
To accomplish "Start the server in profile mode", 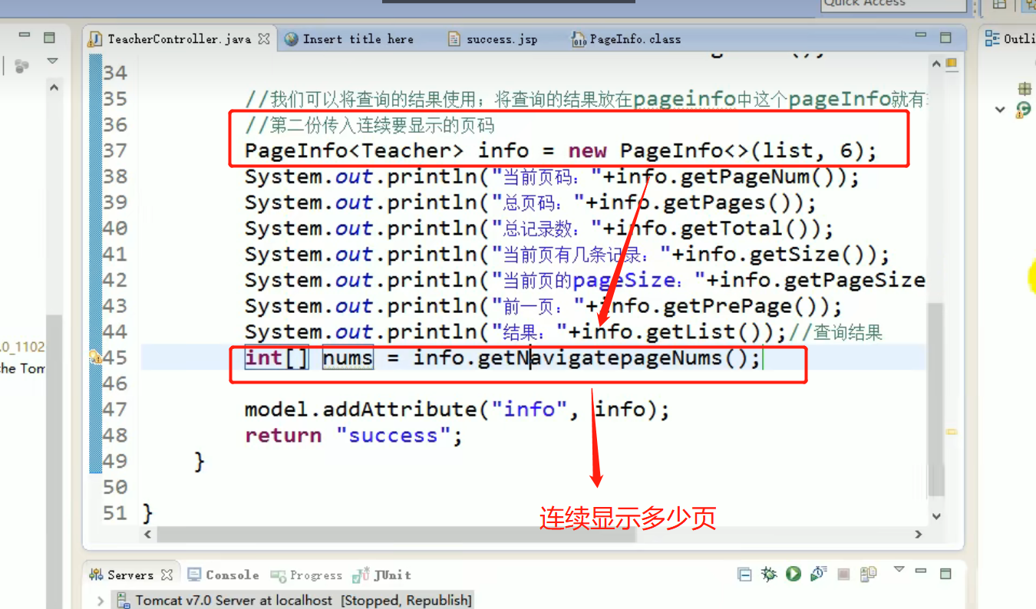I will tap(818, 574).
